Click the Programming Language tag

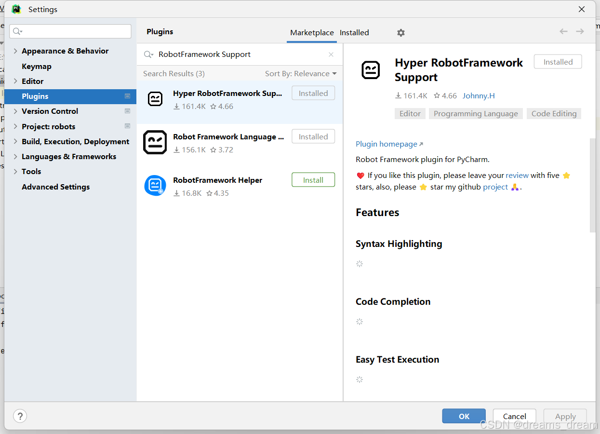coord(476,114)
